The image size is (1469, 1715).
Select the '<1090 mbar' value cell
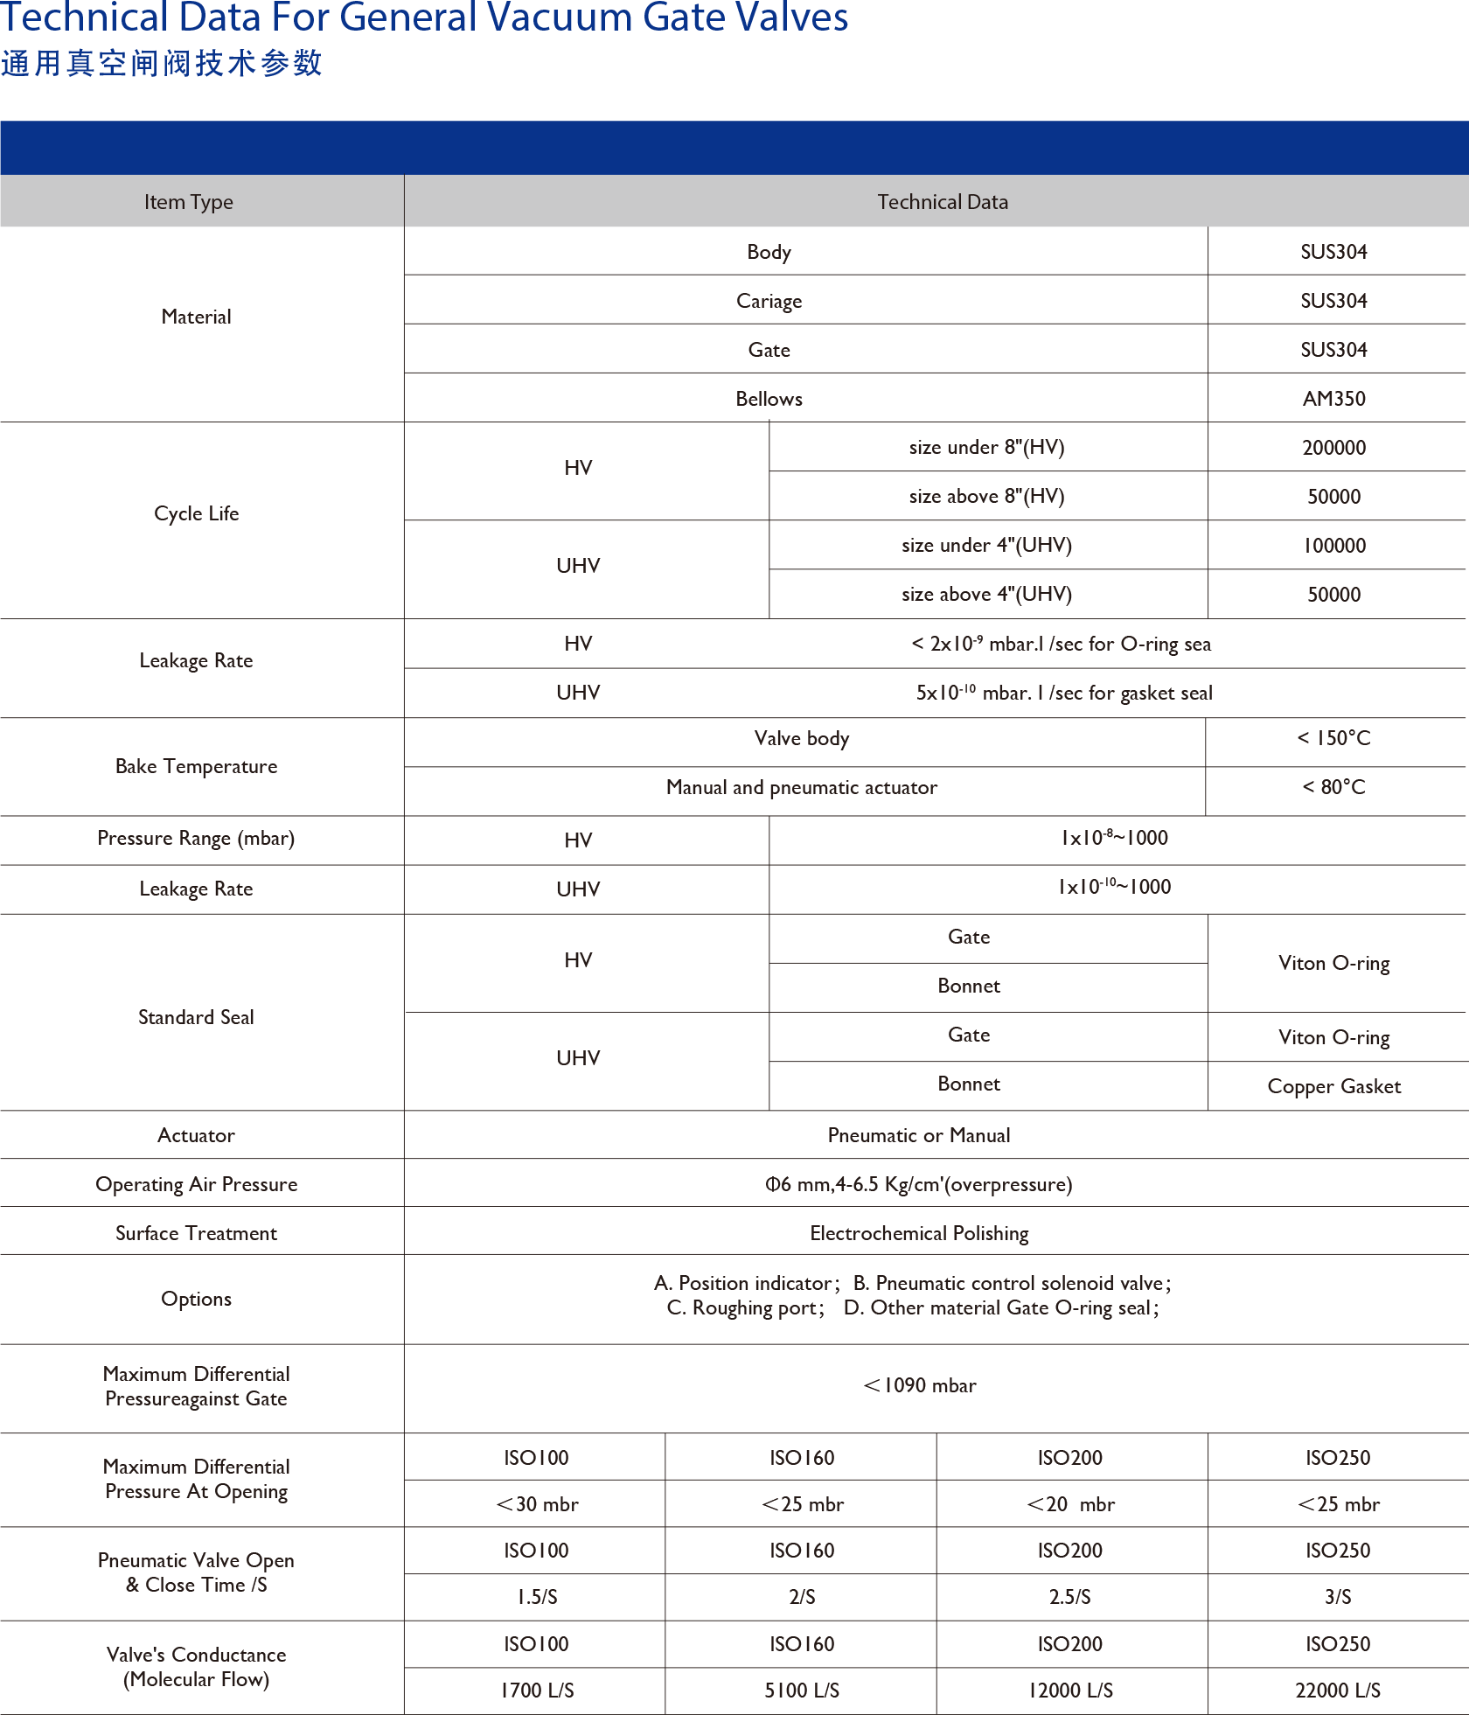tap(918, 1385)
